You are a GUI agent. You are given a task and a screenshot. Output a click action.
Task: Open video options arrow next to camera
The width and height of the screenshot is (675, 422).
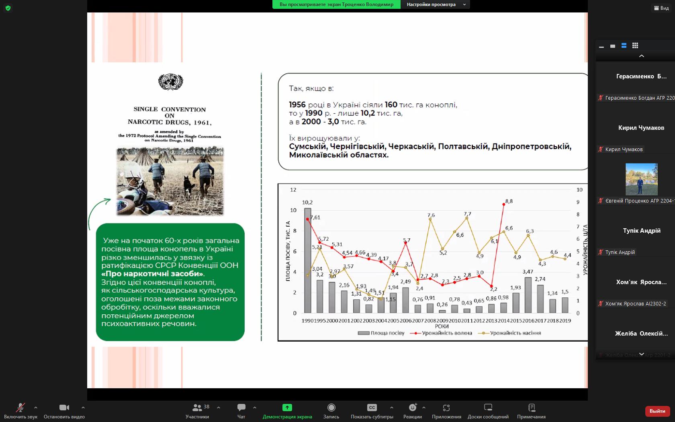83,408
